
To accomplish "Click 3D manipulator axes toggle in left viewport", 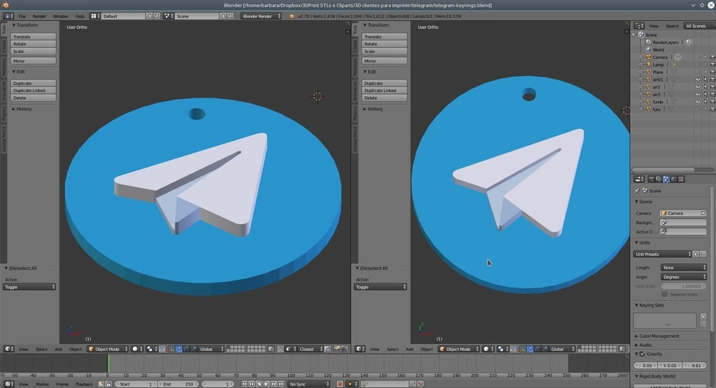I will [171, 349].
